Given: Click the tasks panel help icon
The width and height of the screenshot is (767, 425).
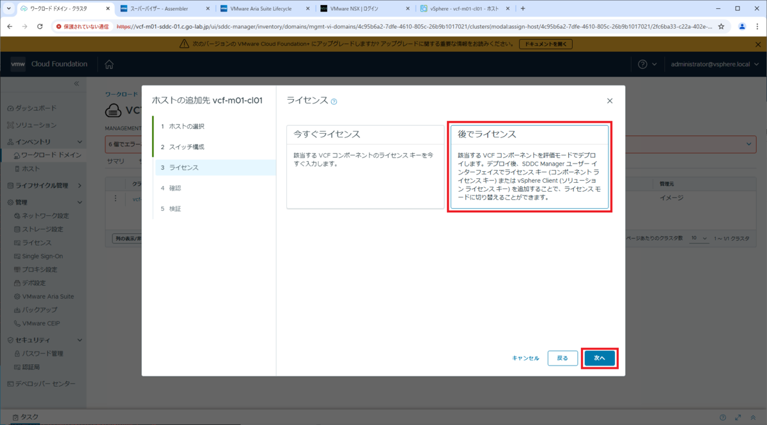Looking at the screenshot, I should tap(723, 417).
